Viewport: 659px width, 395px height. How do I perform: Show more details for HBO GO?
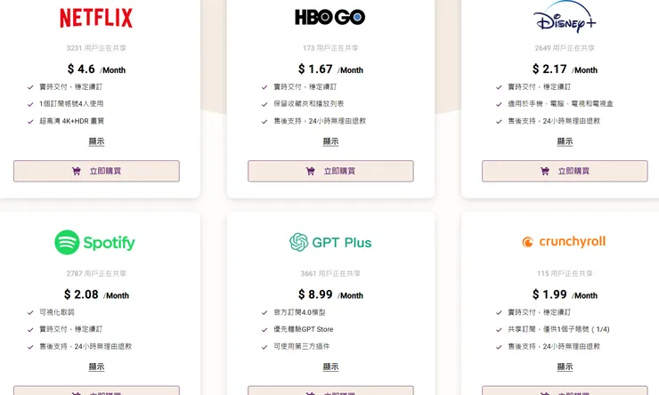coord(330,141)
